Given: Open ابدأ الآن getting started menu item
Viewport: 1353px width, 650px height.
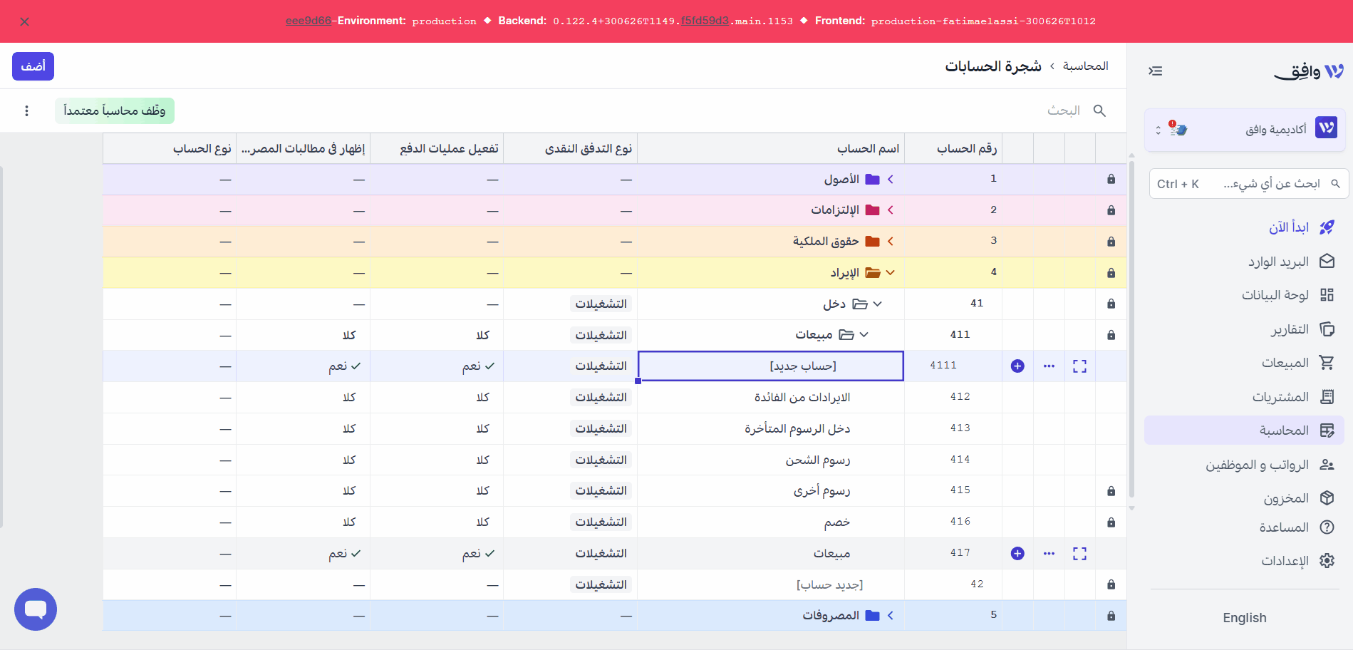Looking at the screenshot, I should point(1288,227).
